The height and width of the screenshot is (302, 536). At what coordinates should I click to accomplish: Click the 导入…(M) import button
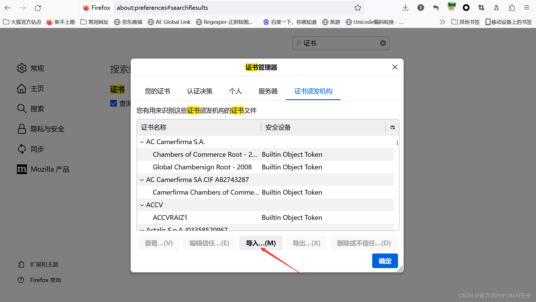click(x=261, y=243)
